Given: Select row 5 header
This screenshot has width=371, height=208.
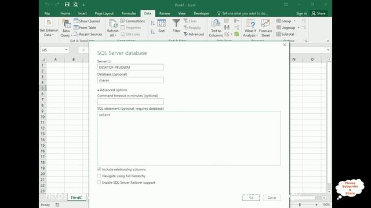Looking at the screenshot, I should (x=42, y=88).
